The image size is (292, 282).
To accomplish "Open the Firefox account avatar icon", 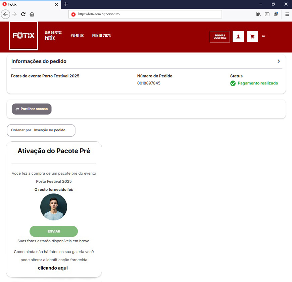I will 276,14.
